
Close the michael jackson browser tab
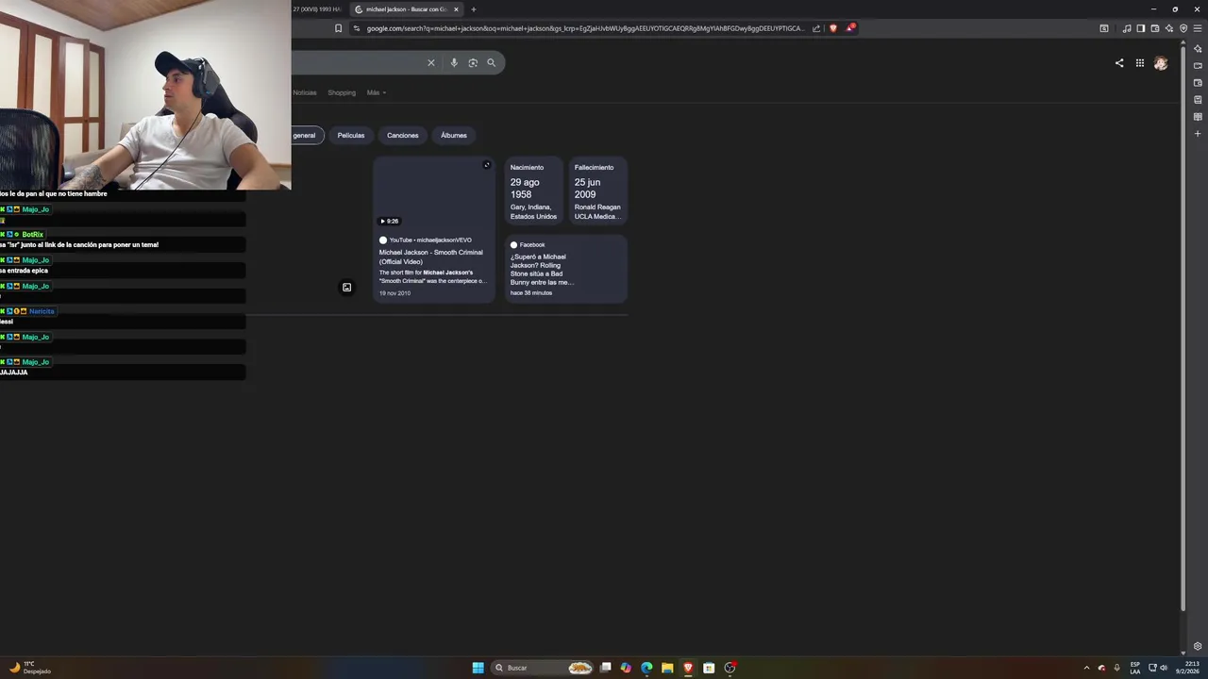tap(457, 9)
